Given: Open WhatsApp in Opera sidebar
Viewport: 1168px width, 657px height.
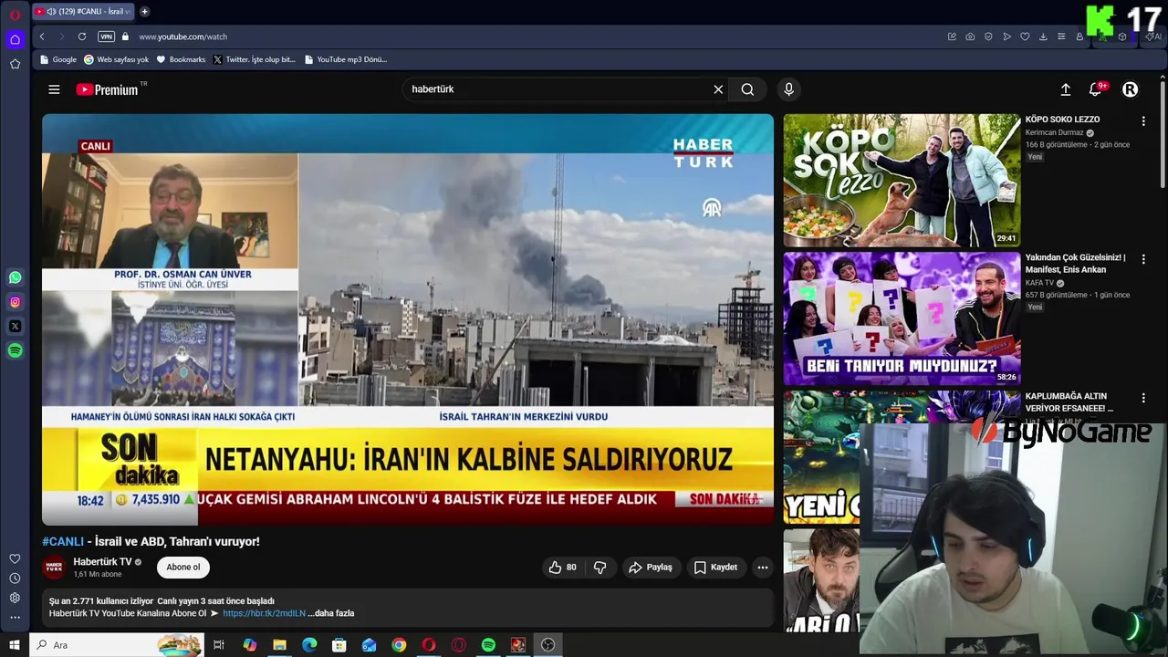Looking at the screenshot, I should point(15,277).
